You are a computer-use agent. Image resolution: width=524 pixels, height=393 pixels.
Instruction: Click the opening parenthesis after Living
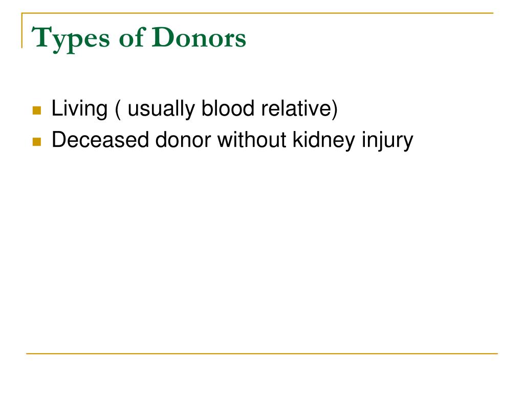[118, 109]
